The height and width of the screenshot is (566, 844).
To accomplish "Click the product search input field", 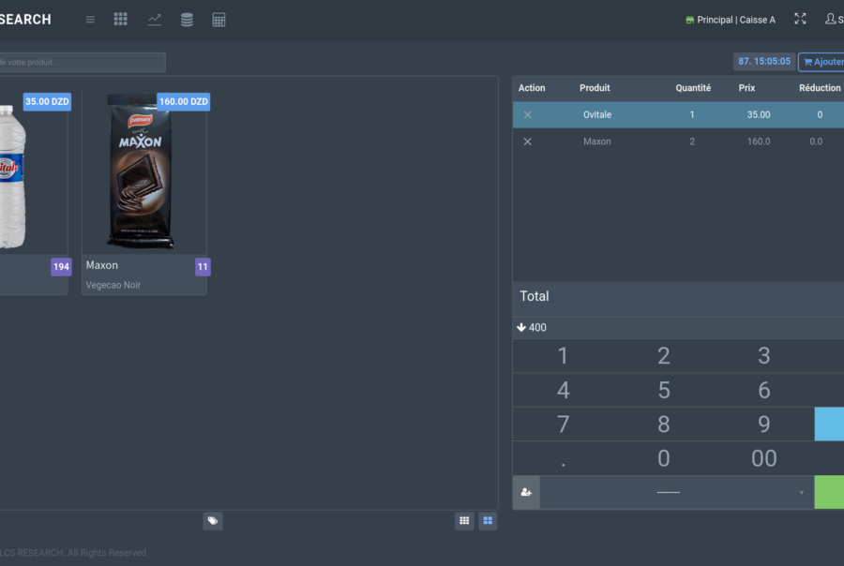I will tap(81, 63).
